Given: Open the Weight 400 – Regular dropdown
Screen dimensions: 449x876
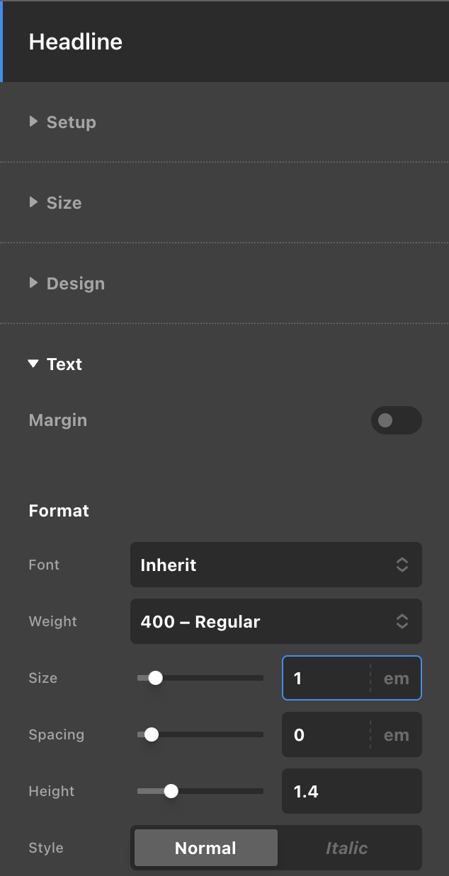Looking at the screenshot, I should 262,621.
